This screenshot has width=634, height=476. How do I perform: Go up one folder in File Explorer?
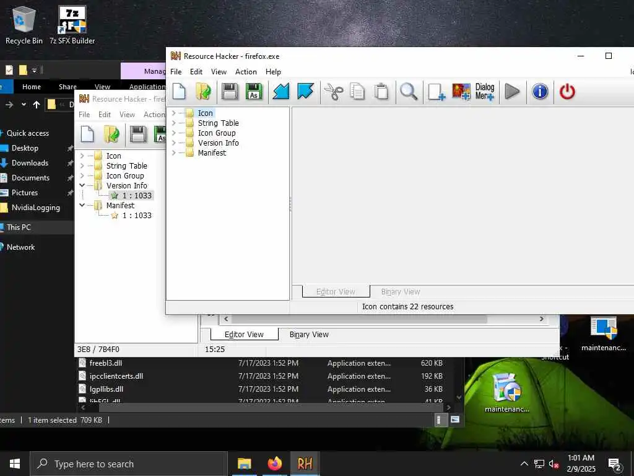pyautogui.click(x=37, y=105)
